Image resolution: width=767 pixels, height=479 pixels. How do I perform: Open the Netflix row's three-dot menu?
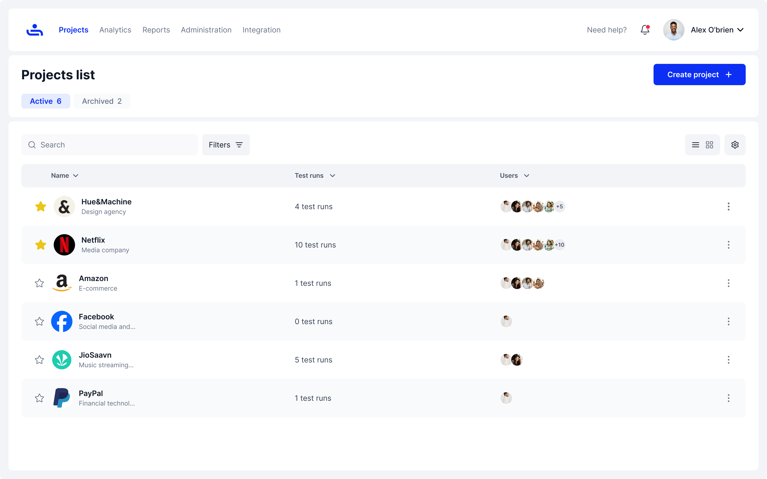728,245
